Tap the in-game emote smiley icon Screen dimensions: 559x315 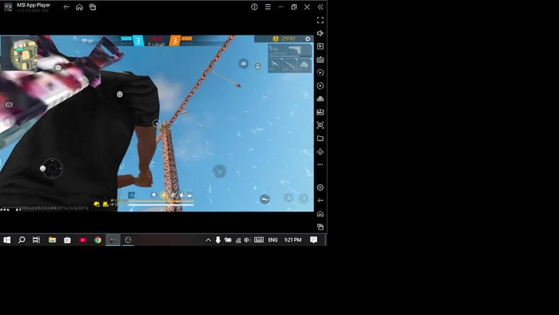point(120,94)
